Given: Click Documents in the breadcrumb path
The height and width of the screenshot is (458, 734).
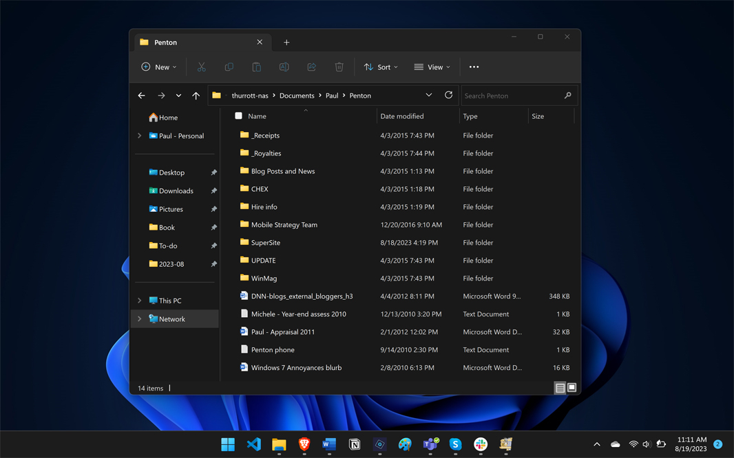Looking at the screenshot, I should [x=297, y=96].
